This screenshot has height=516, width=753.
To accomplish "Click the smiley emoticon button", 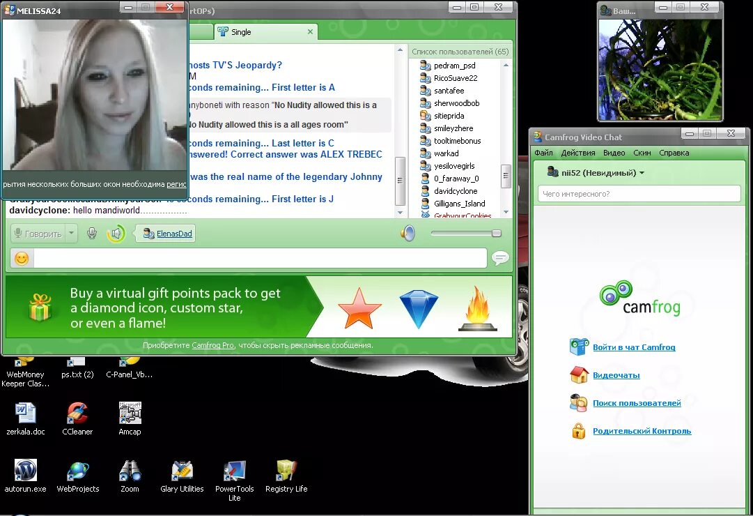I will tap(22, 259).
